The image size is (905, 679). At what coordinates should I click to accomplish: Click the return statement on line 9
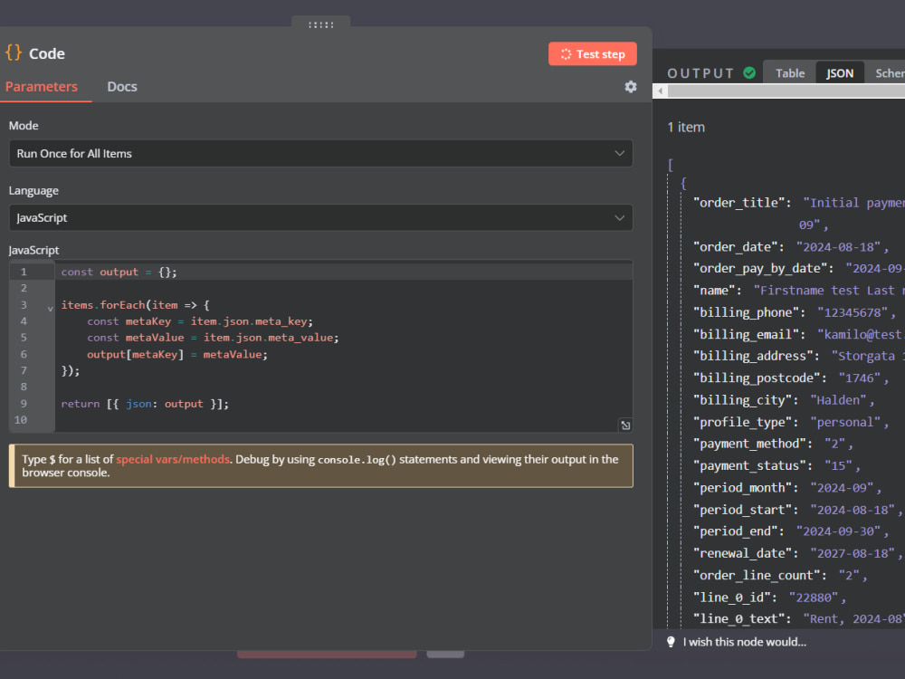(x=145, y=404)
